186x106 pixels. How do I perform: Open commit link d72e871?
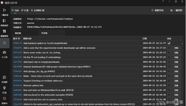(x=18, y=48)
